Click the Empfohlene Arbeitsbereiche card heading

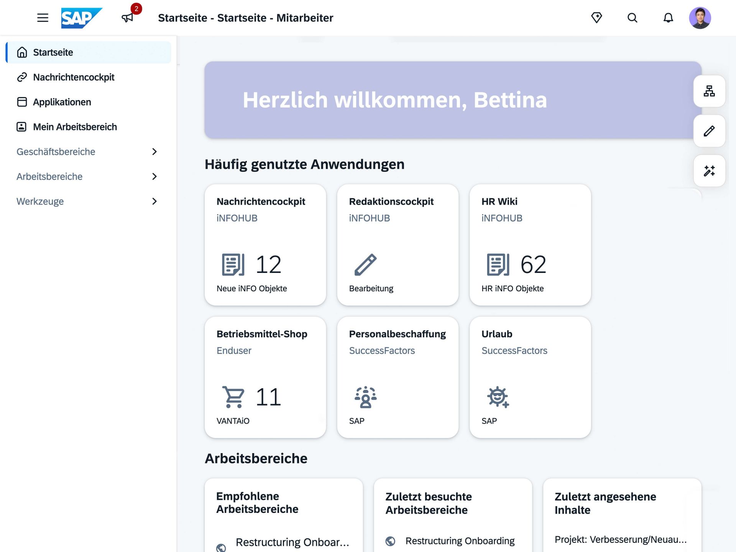257,503
